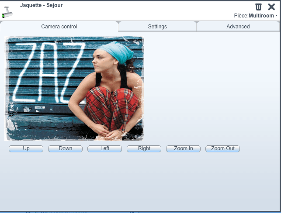Go to the Advanced tab
The height and width of the screenshot is (213, 281).
pos(238,27)
